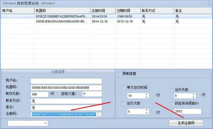
Task: Click the highlighted 注册码 text field
Action: [x=64, y=114]
